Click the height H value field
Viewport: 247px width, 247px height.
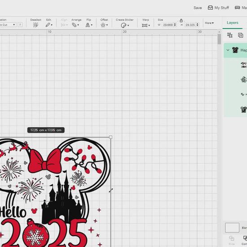point(190,25)
